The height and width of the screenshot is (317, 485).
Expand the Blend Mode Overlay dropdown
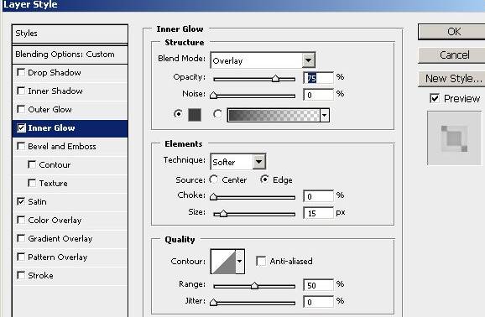(263, 60)
